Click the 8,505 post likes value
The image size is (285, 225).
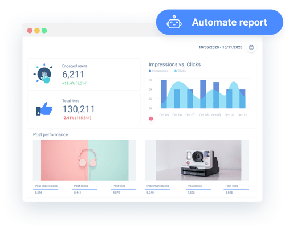[229, 193]
